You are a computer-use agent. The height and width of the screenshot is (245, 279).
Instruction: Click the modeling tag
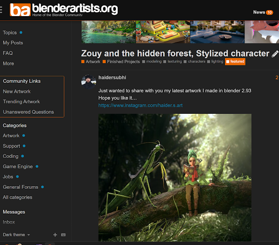pyautogui.click(x=152, y=61)
